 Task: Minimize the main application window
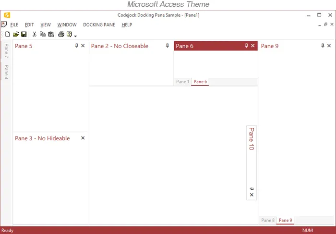[309, 15]
